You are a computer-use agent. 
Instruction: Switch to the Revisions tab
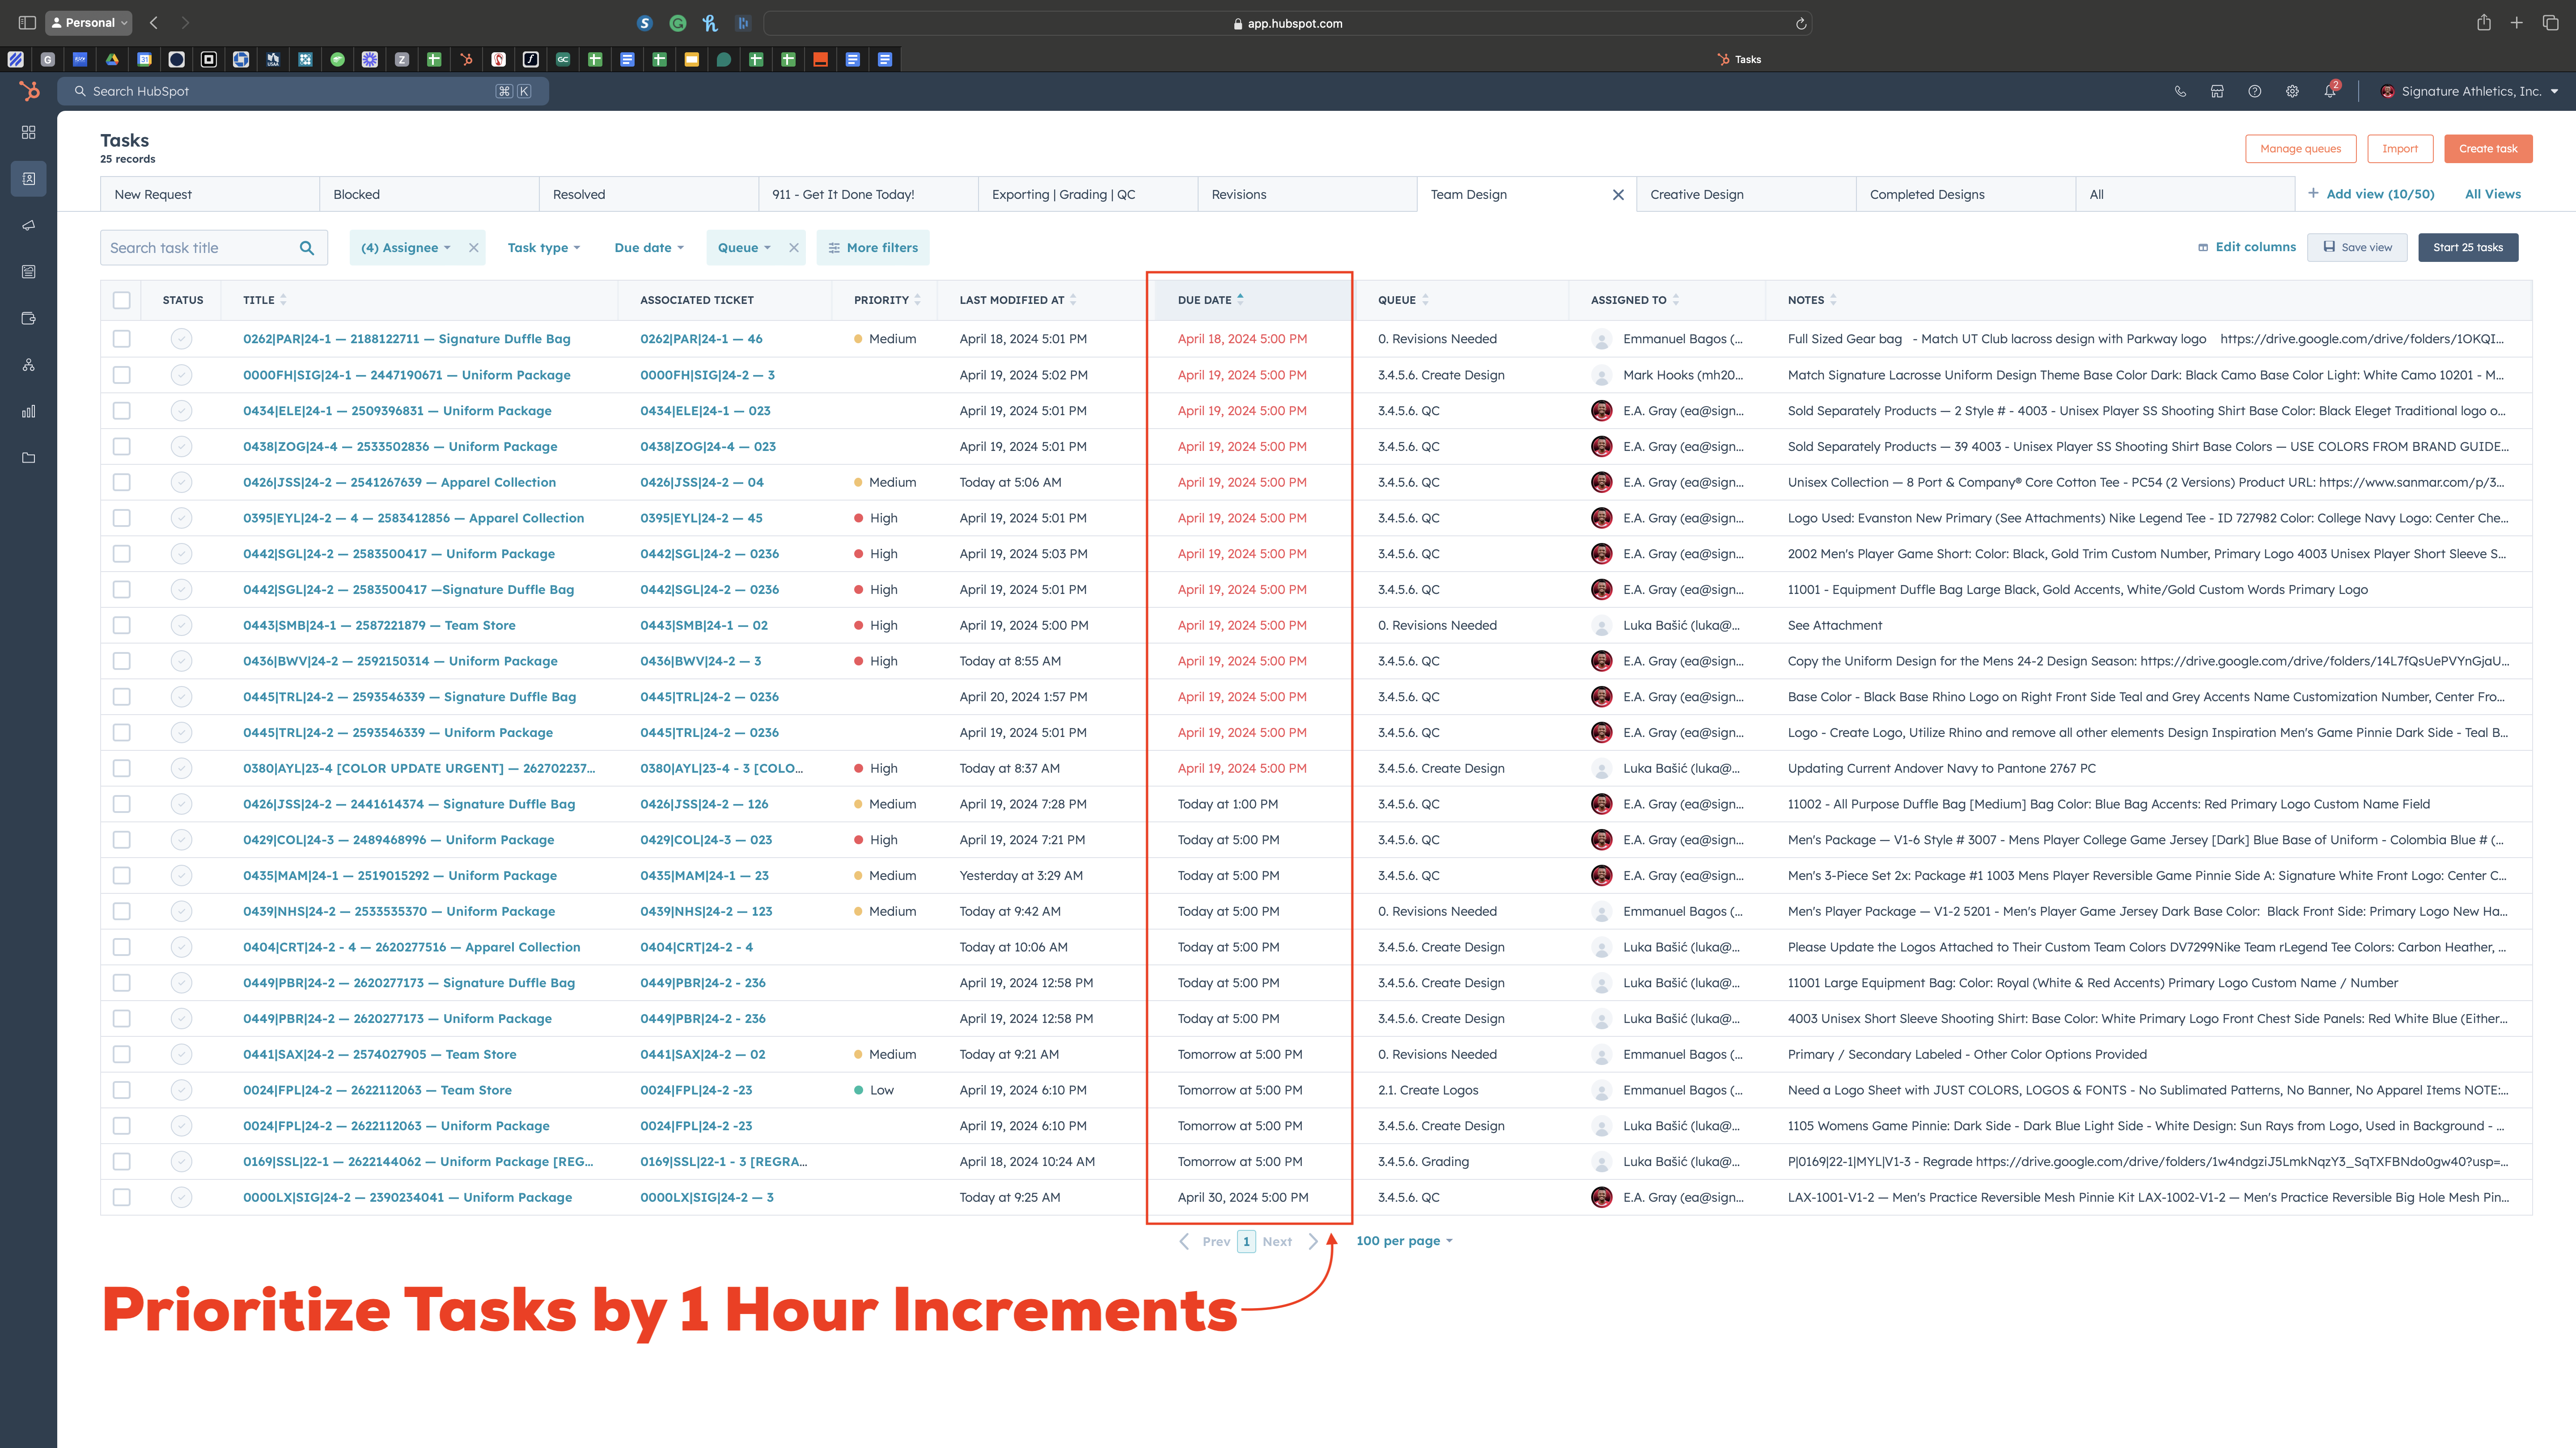click(x=1238, y=194)
